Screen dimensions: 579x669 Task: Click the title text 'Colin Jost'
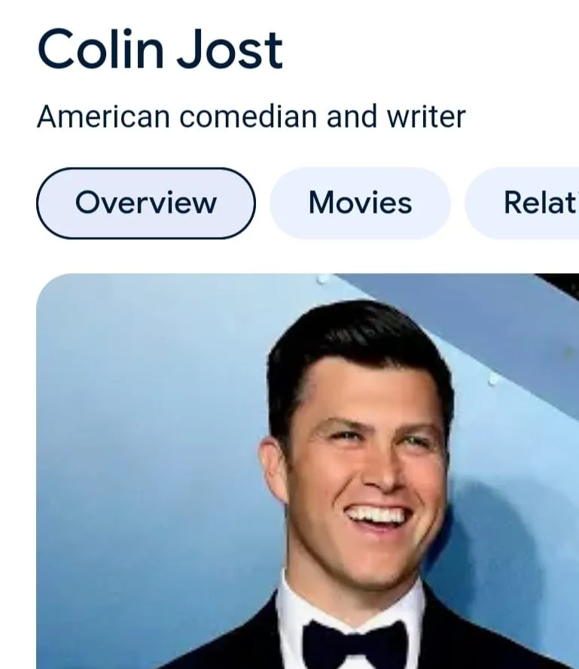click(160, 49)
